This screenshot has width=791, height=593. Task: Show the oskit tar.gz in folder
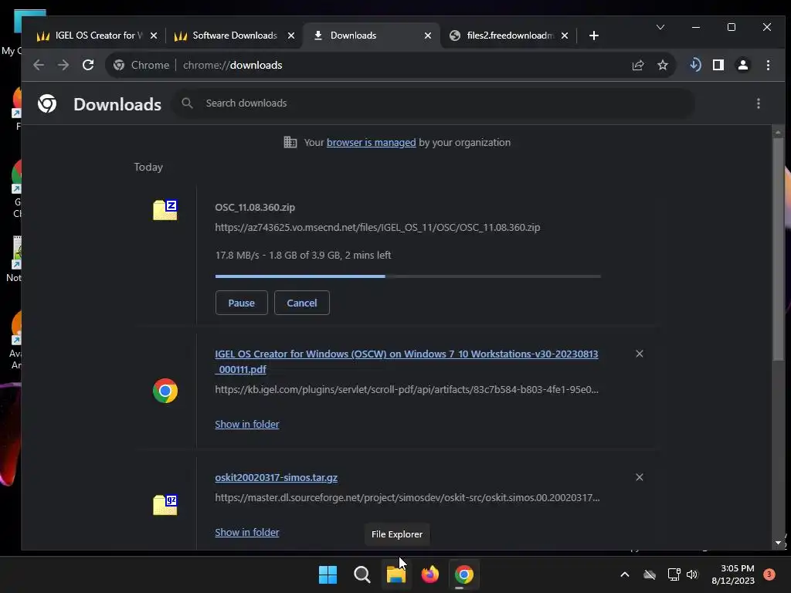coord(247,533)
